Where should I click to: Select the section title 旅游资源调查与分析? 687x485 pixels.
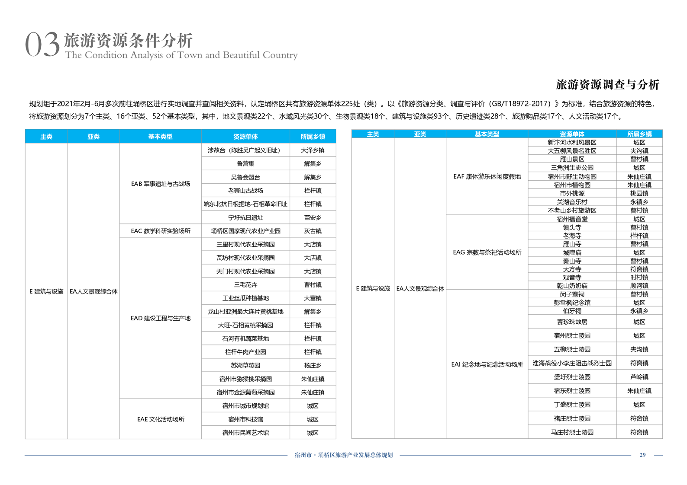click(x=607, y=85)
